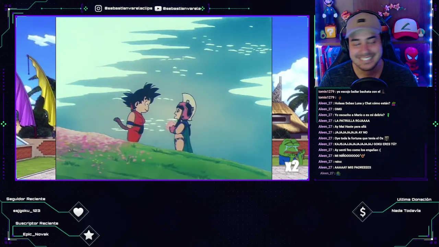Click the emote after 'Chat cómo están?'
Screen dimensions: 439x247
pyautogui.click(x=393, y=103)
